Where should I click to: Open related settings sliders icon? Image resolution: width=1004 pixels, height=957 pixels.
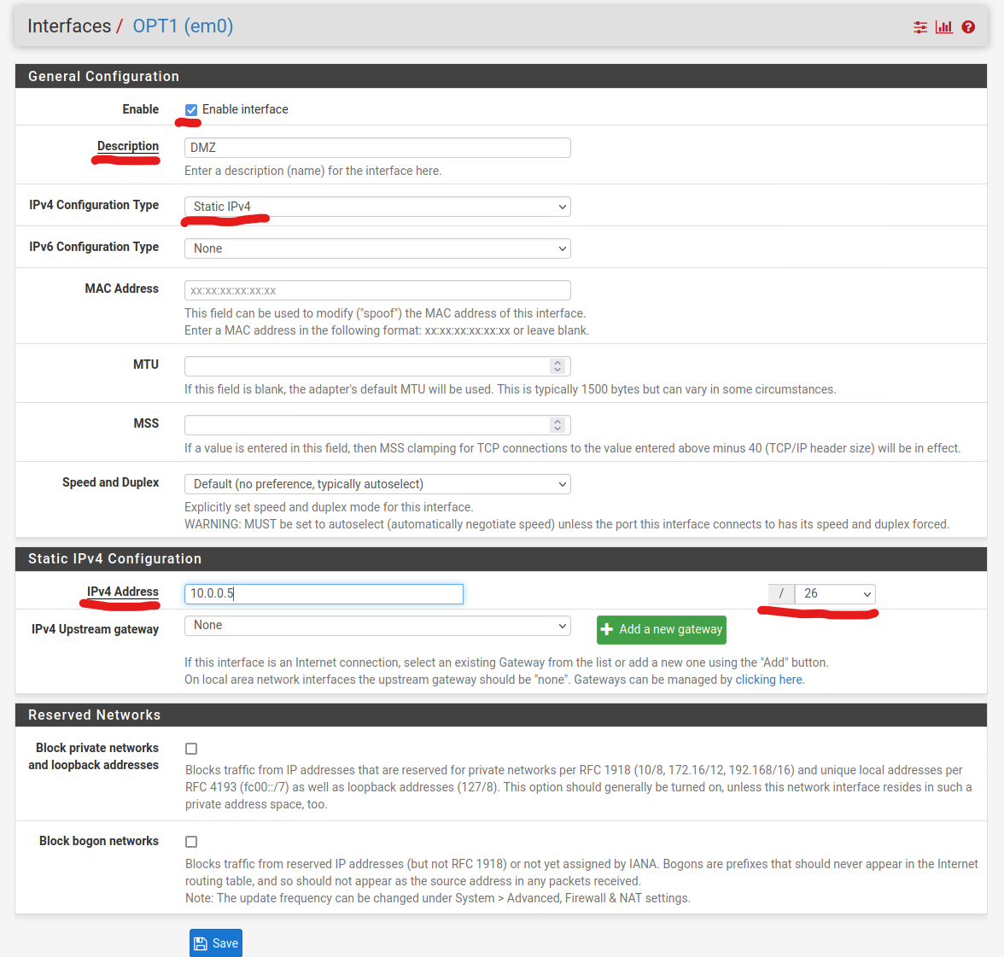[920, 26]
